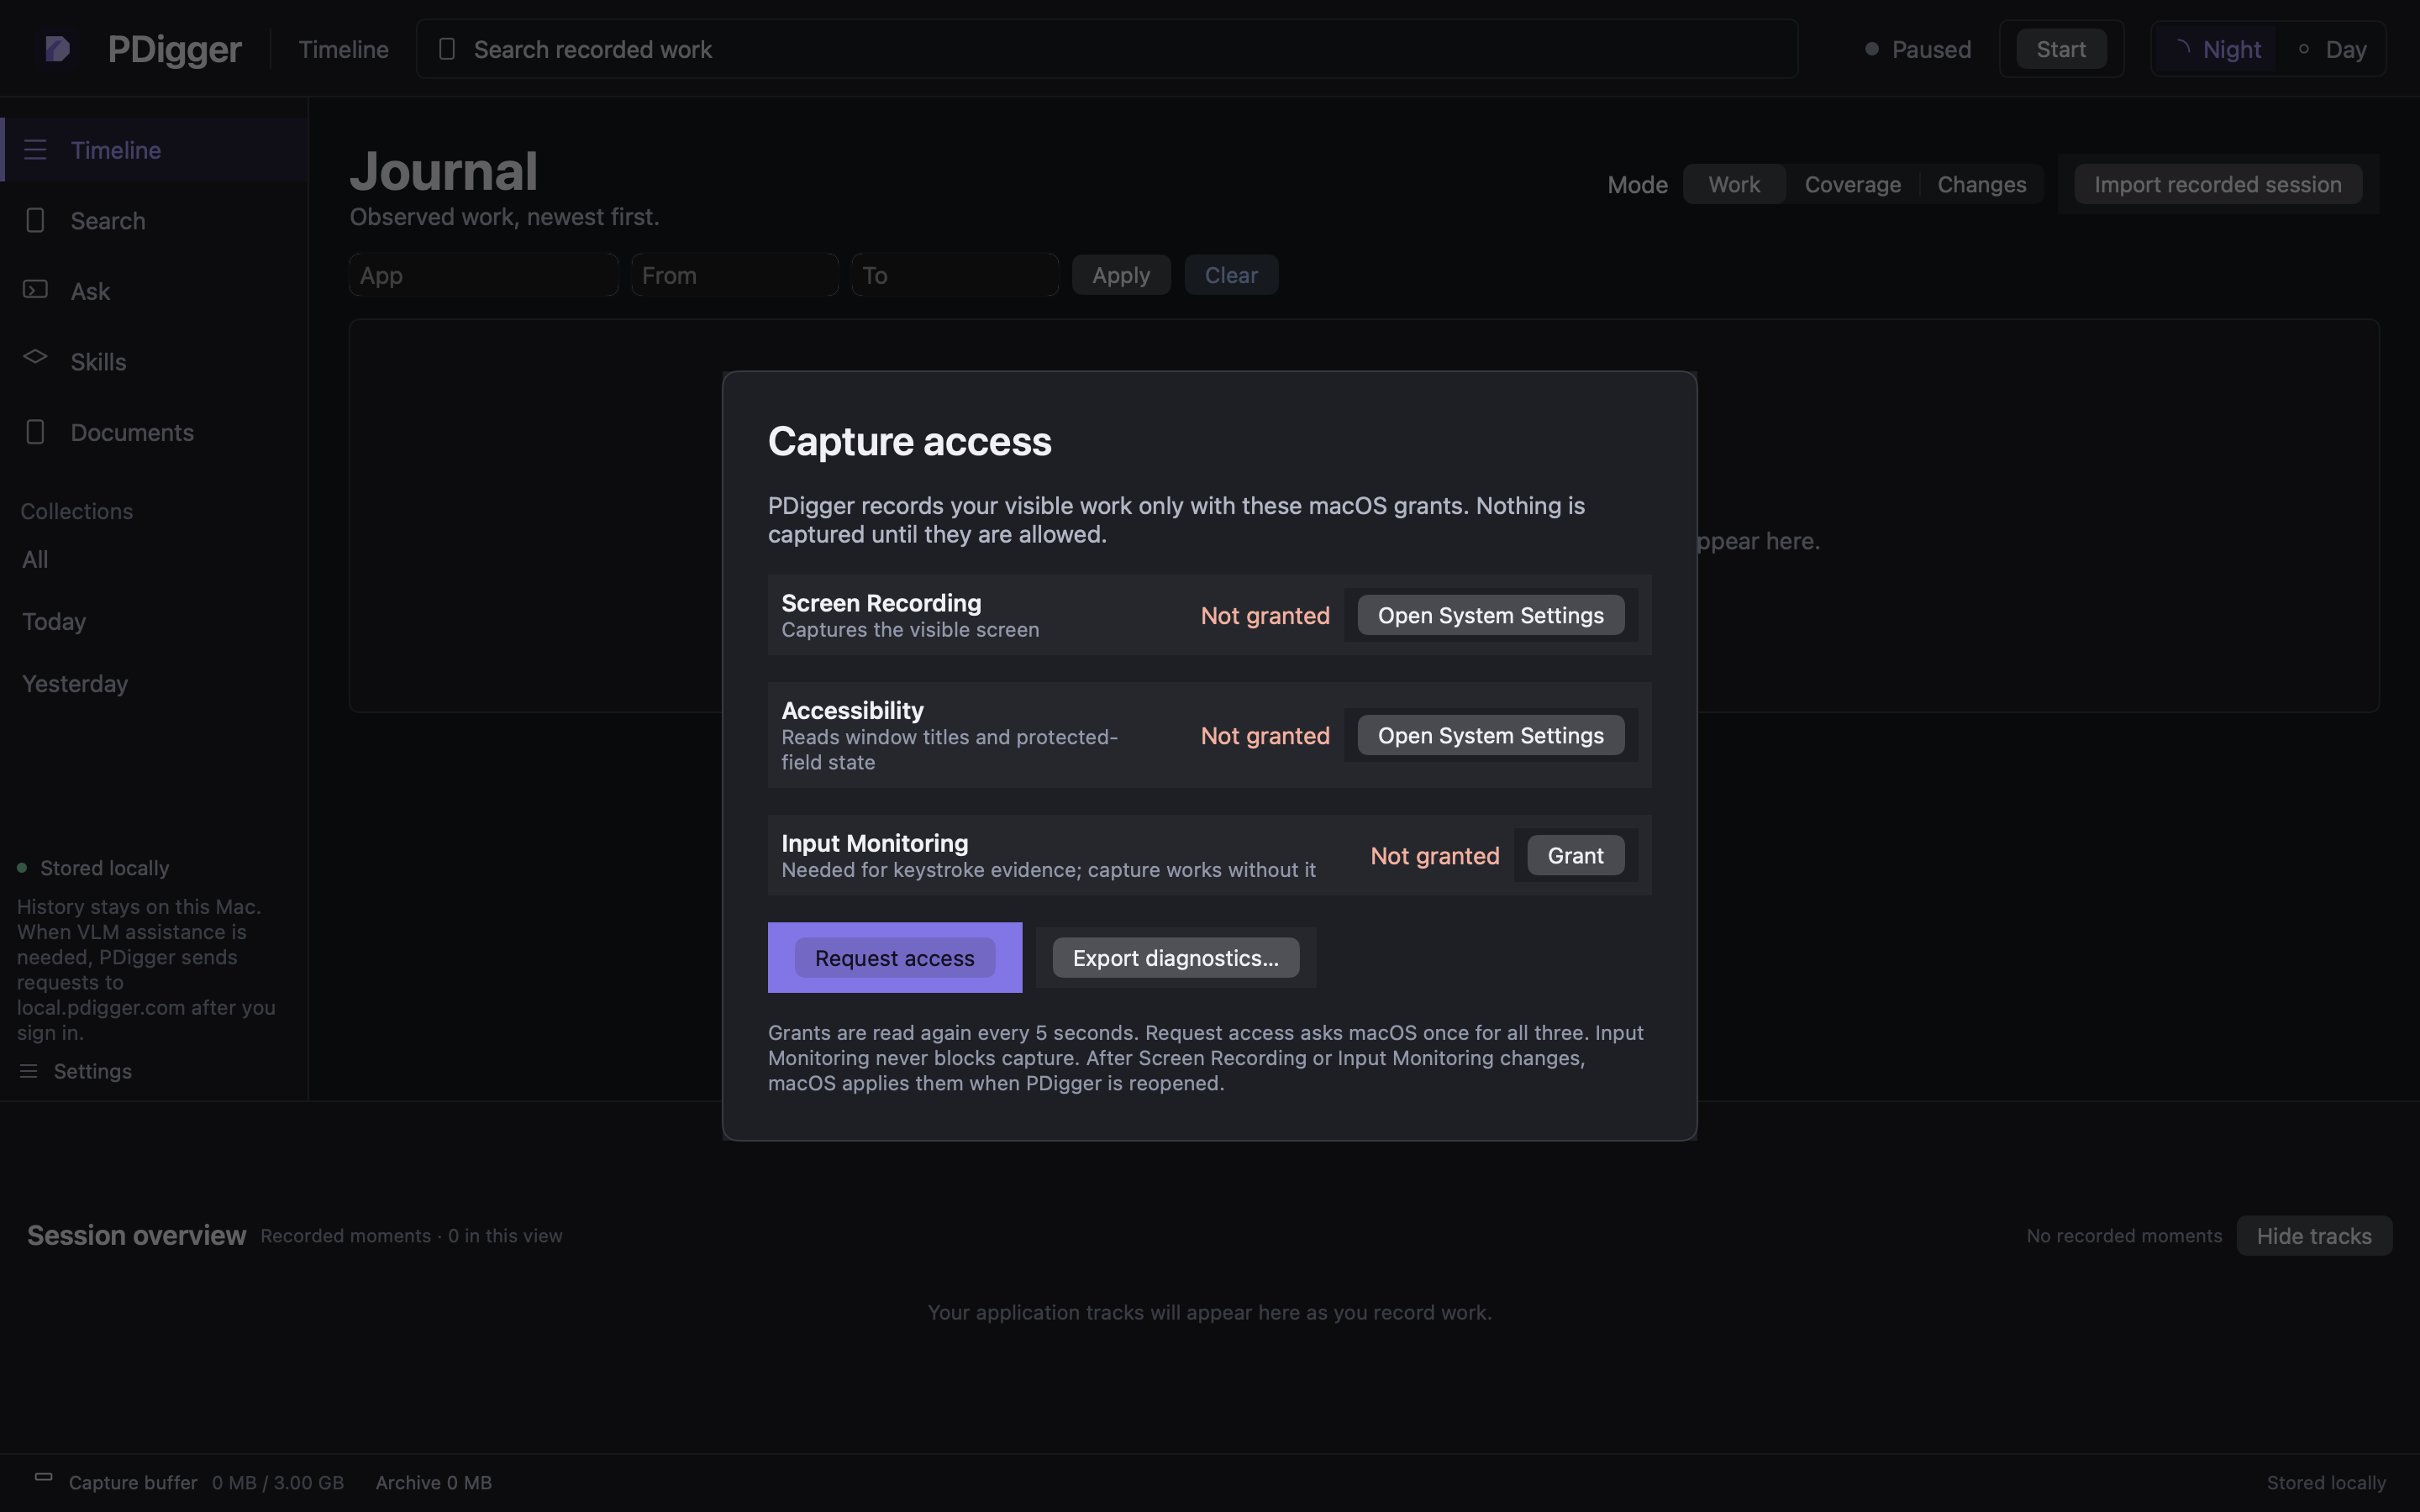Click the Search sidebar icon

pyautogui.click(x=35, y=220)
